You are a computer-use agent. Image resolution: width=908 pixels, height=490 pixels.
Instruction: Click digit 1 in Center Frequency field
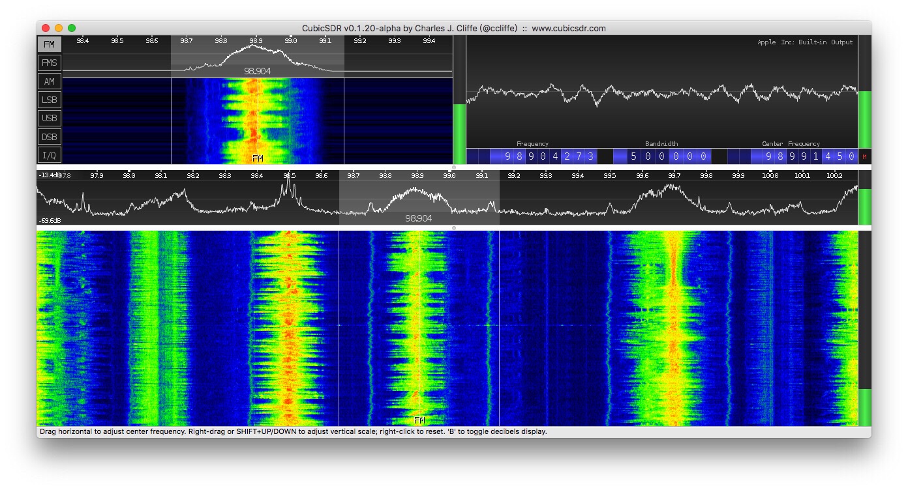pyautogui.click(x=816, y=156)
